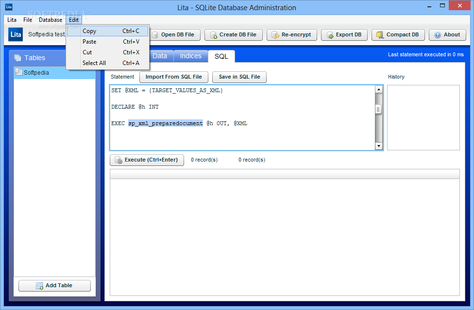Image resolution: width=474 pixels, height=310 pixels.
Task: Click Import From SQL File button
Action: tap(174, 77)
